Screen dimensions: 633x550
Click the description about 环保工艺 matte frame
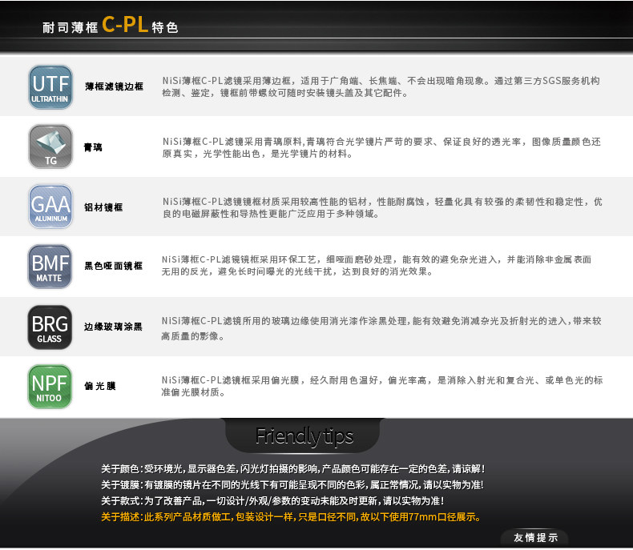coord(377,265)
